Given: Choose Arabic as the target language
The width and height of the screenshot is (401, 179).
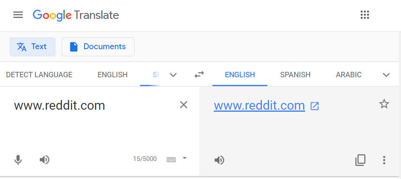Looking at the screenshot, I should [x=348, y=75].
